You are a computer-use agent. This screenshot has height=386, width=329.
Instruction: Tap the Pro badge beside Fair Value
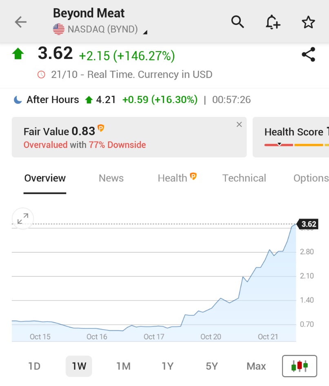[101, 128]
